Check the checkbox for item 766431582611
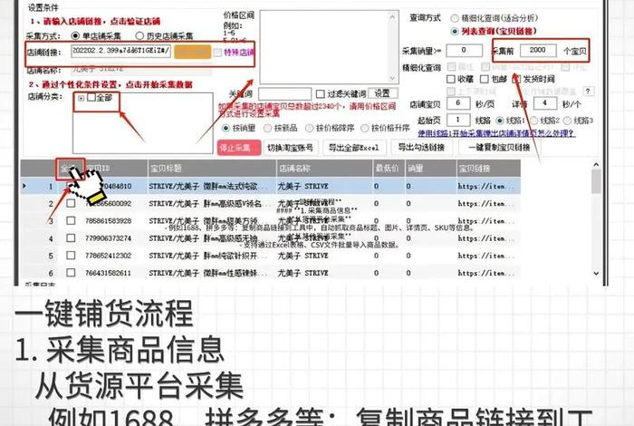This screenshot has height=426, width=634. [71, 273]
